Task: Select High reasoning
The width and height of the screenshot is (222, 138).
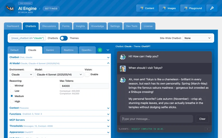Action: 12,101
